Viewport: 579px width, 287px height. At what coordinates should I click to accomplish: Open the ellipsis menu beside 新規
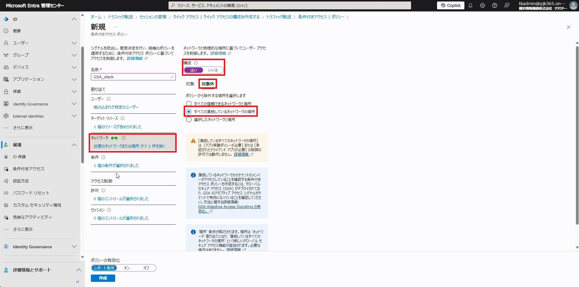115,27
